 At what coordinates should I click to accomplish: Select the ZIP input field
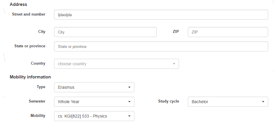click(x=228, y=32)
